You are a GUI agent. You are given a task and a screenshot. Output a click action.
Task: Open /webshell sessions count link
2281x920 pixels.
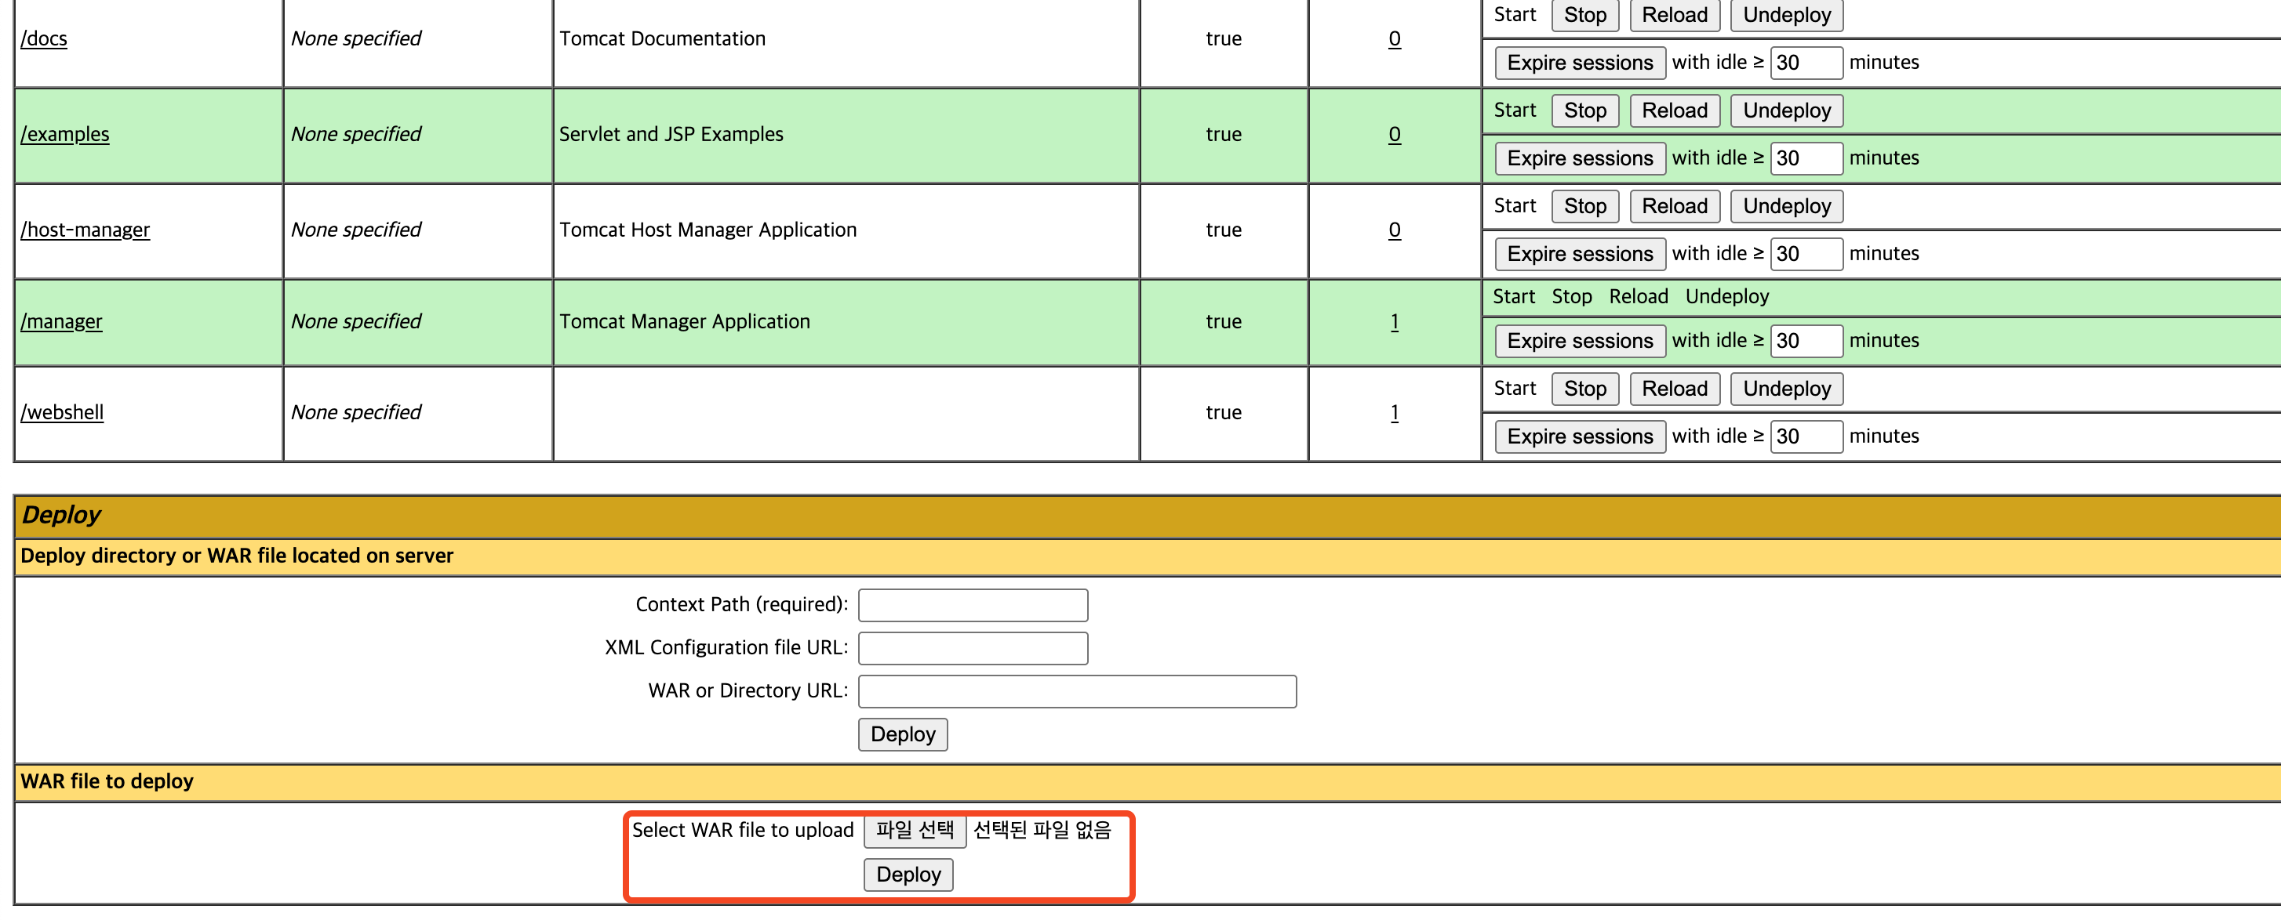pyautogui.click(x=1394, y=412)
